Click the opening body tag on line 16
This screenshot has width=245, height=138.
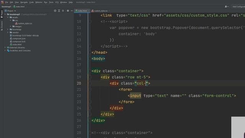pos(98,59)
